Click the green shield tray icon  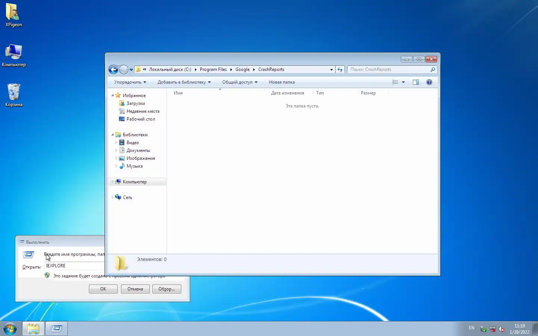click(x=483, y=329)
